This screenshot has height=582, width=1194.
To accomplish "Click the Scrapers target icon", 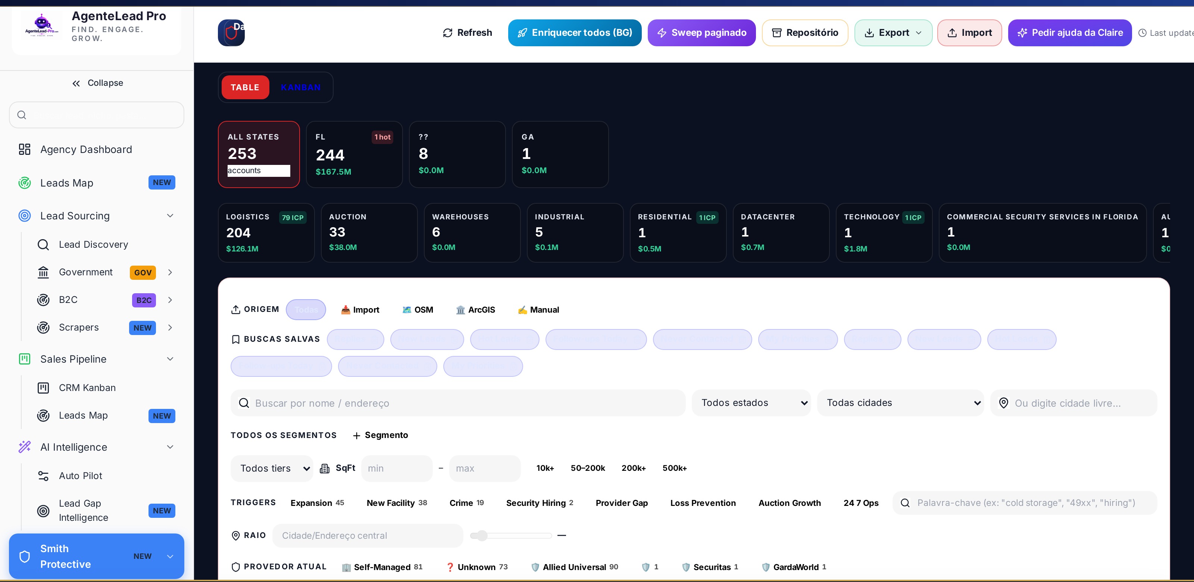I will (x=43, y=328).
